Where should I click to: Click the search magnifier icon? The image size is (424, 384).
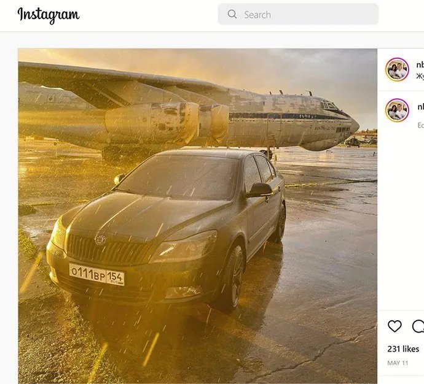232,14
